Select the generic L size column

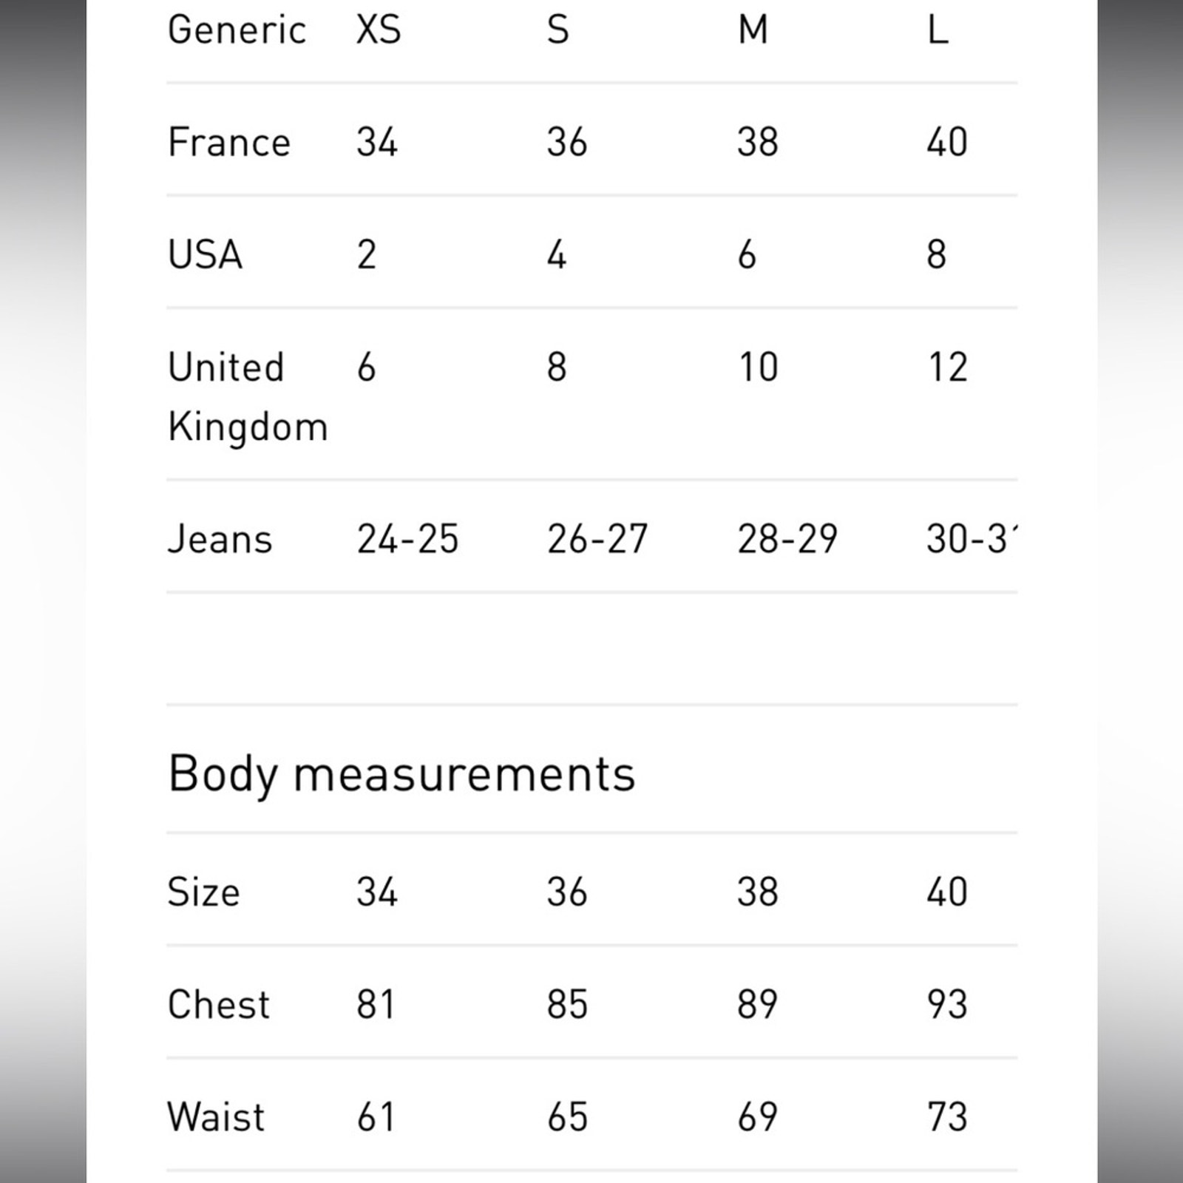(x=938, y=30)
